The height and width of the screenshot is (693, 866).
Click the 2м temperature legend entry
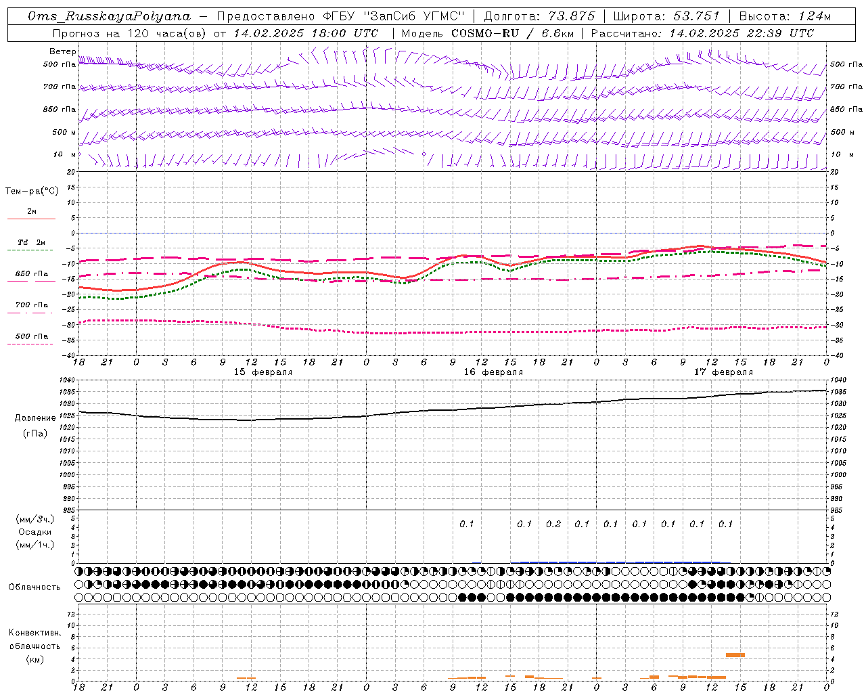pos(32,212)
